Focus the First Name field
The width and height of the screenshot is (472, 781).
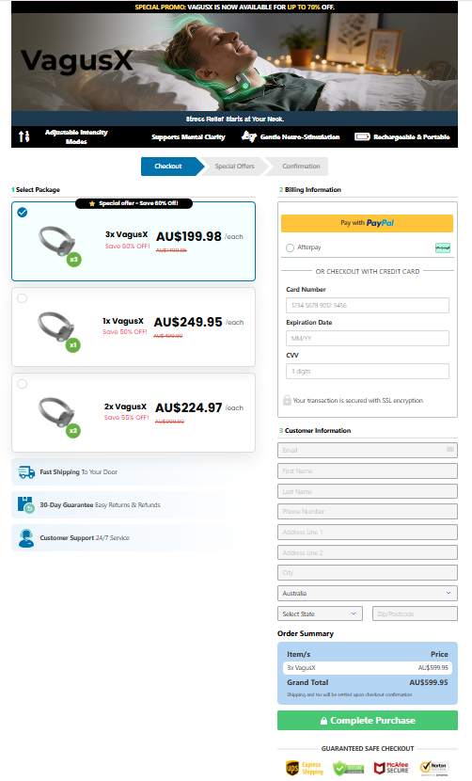(x=368, y=470)
